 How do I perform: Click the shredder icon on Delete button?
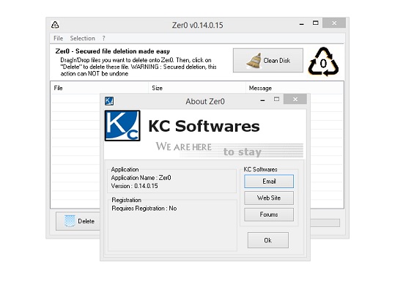click(70, 221)
